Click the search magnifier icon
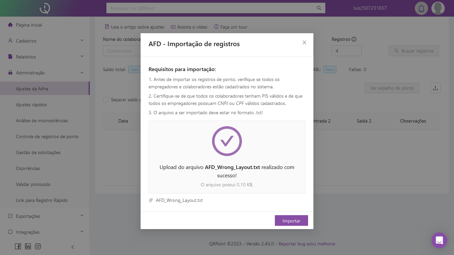 point(319,8)
